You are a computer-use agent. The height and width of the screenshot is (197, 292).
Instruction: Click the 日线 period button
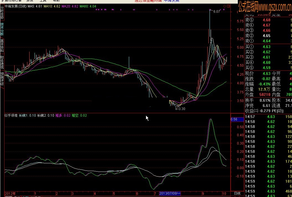point(237,193)
